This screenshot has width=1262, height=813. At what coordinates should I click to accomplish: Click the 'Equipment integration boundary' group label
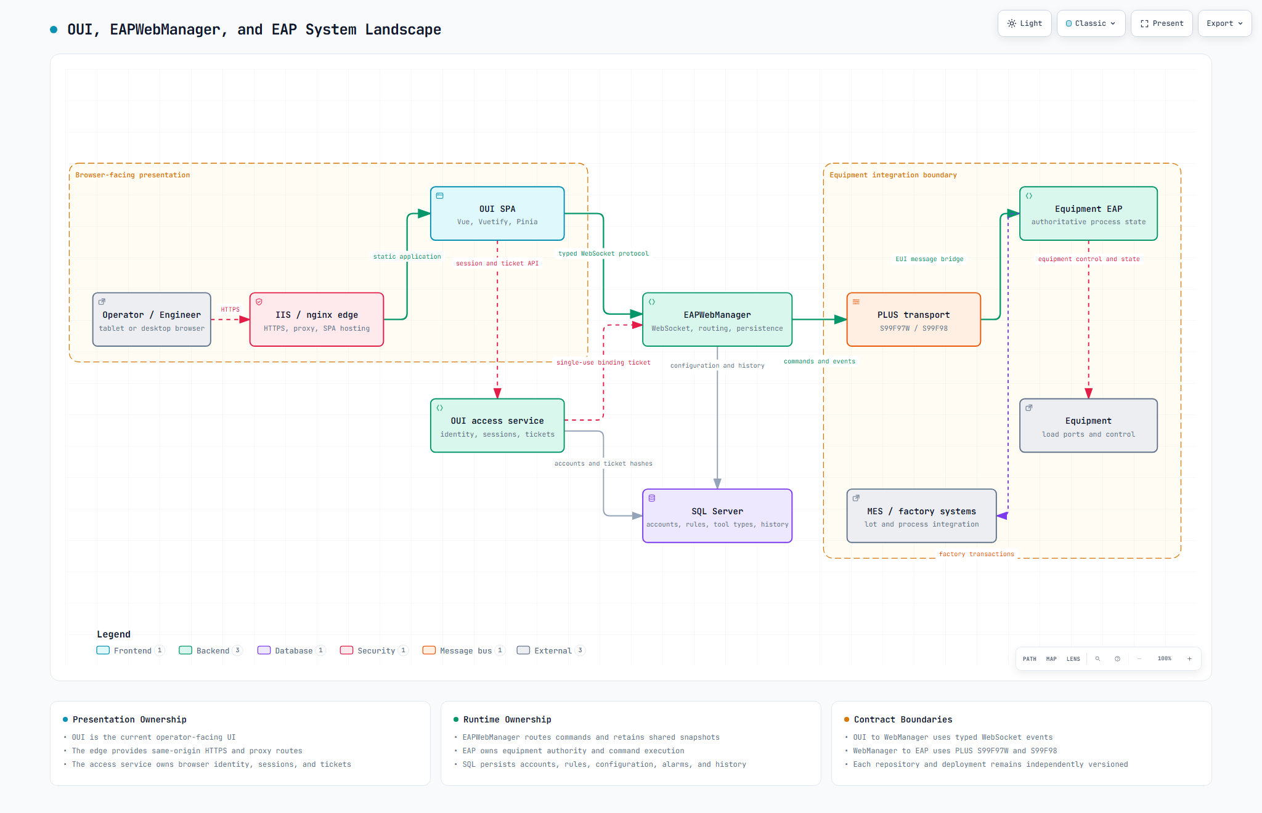(893, 175)
